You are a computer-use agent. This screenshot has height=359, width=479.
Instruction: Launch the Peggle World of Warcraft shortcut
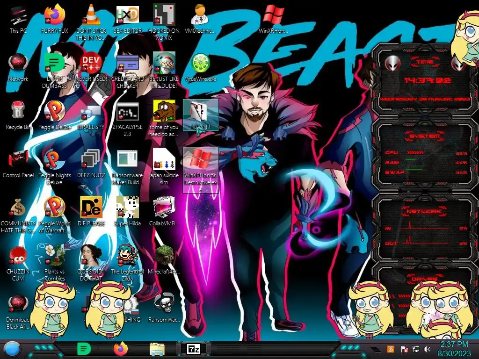(54, 215)
